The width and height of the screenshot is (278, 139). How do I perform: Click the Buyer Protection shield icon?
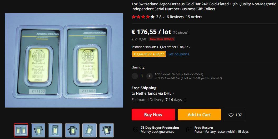(x=136, y=130)
